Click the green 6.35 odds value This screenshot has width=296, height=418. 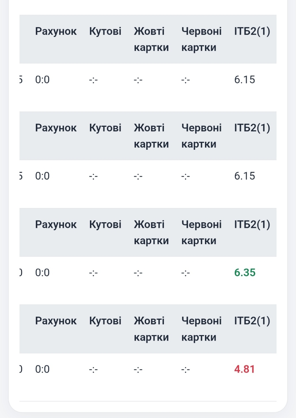(x=245, y=272)
